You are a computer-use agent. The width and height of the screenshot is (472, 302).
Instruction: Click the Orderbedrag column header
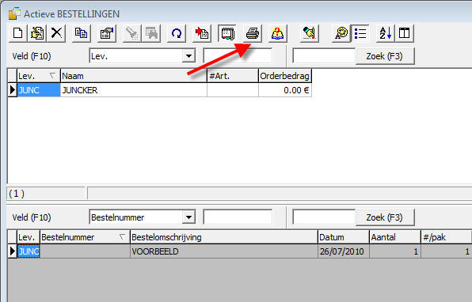click(x=285, y=76)
